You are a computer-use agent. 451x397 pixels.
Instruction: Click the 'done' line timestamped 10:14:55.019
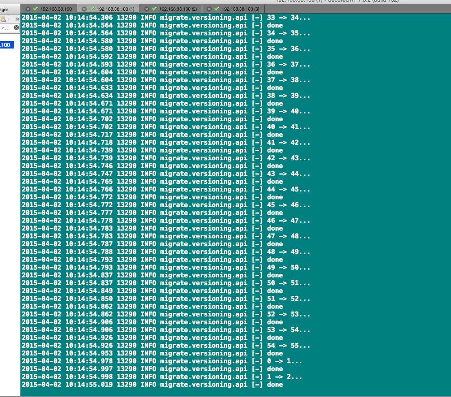point(153,385)
